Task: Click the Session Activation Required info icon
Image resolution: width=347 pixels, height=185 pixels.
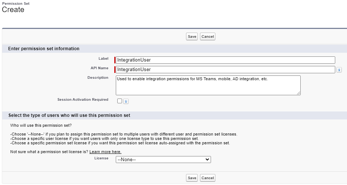Action: [x=126, y=101]
